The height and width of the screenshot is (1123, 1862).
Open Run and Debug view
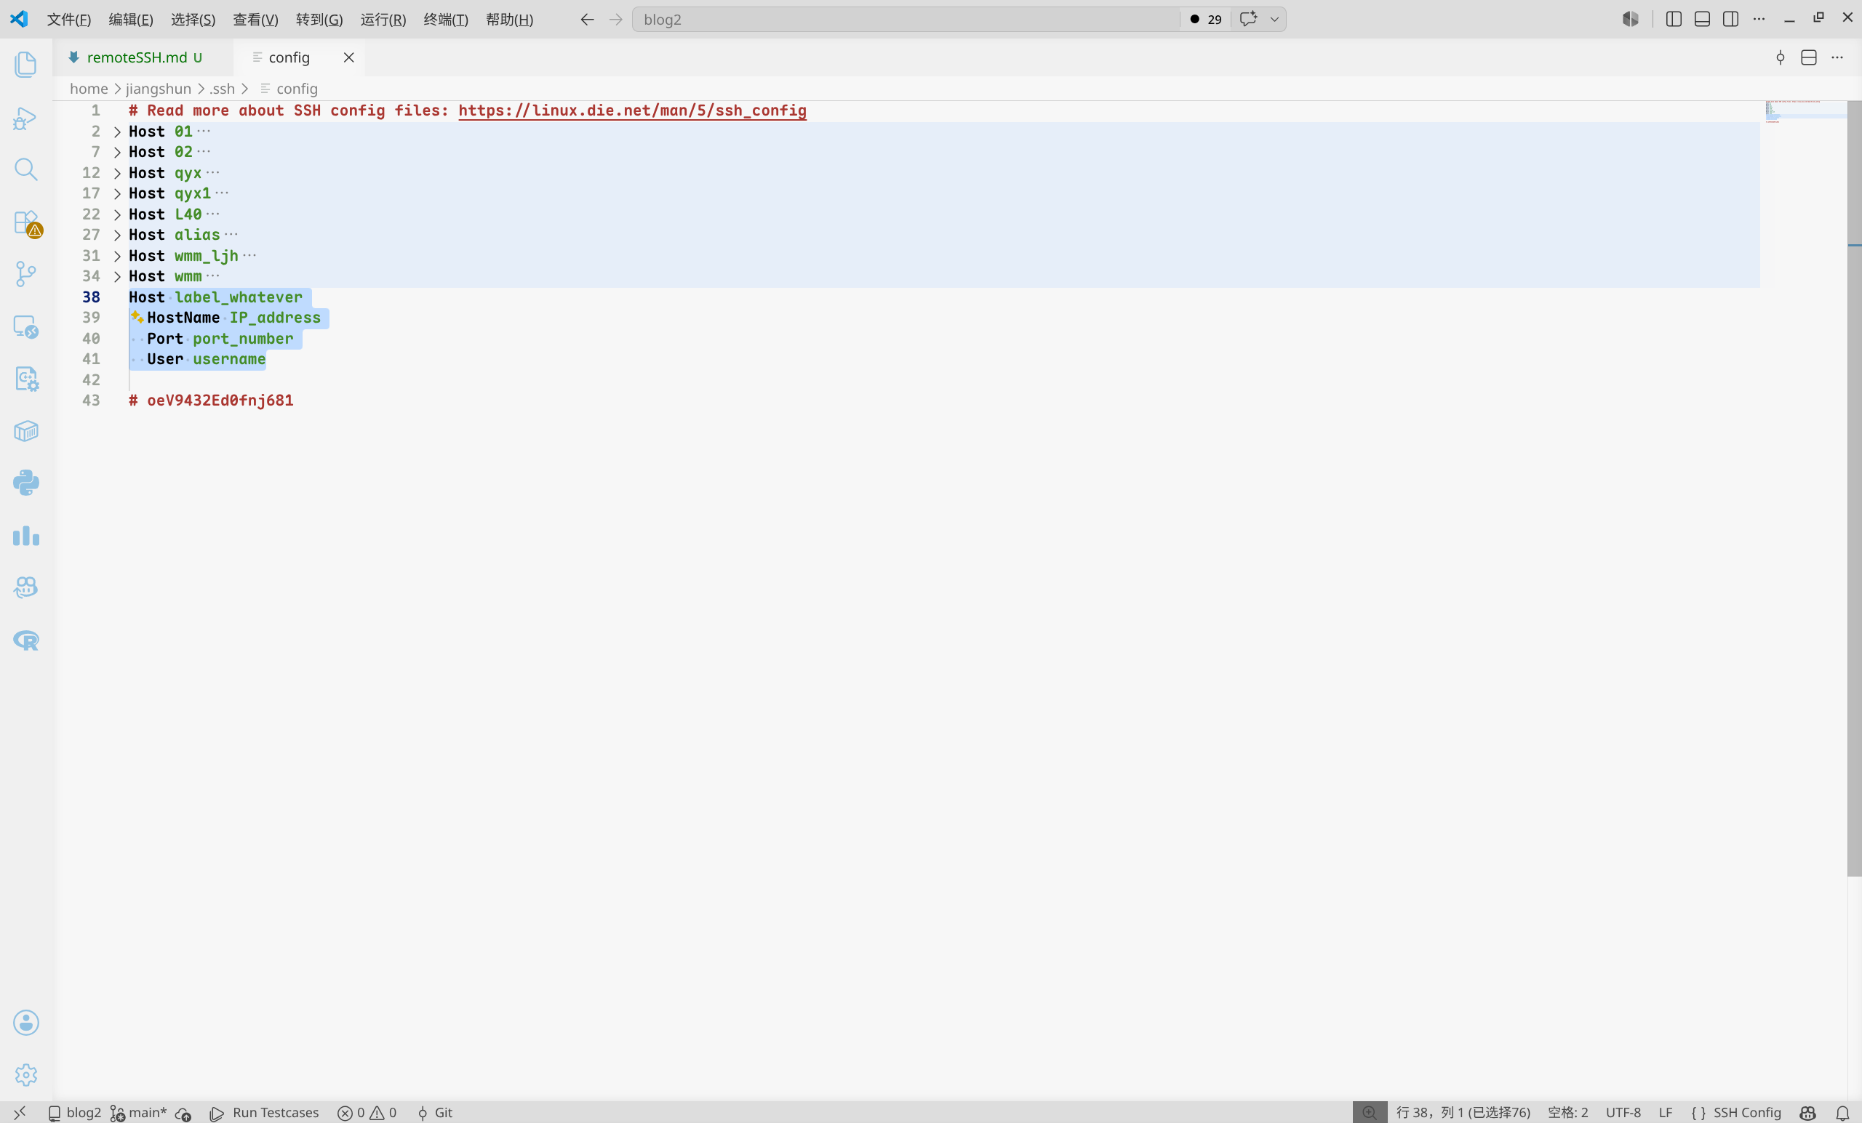(25, 118)
